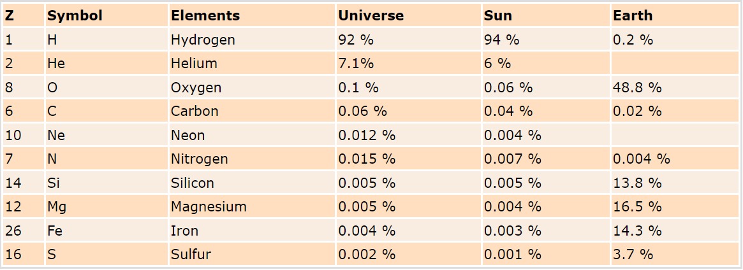The image size is (743, 270).
Task: Select the Hydrogen cell
Action: point(203,39)
